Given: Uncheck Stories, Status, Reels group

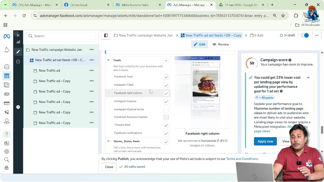Looking at the screenshot, I should coord(166,142).
